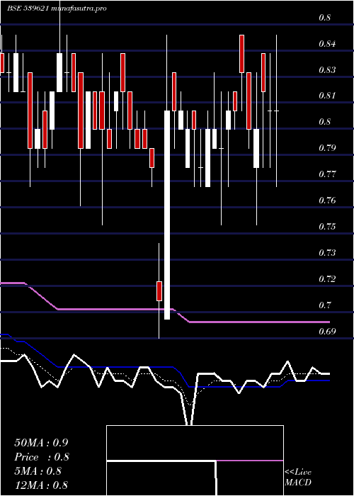Click the 0.79 price axis label
Viewport: 354px width, 496px height.
[x=327, y=148]
